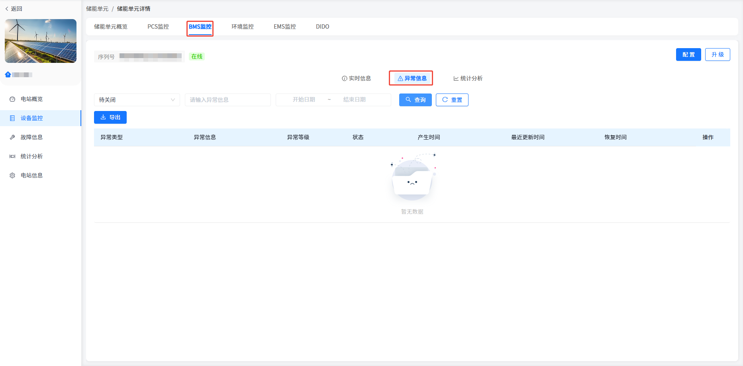Image resolution: width=743 pixels, height=366 pixels.
Task: Switch to the PCS监控 tab
Action: tap(158, 27)
